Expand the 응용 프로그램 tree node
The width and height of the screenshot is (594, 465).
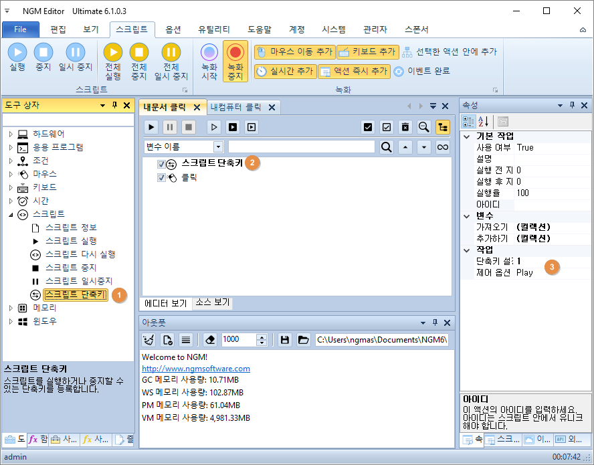[x=11, y=147]
